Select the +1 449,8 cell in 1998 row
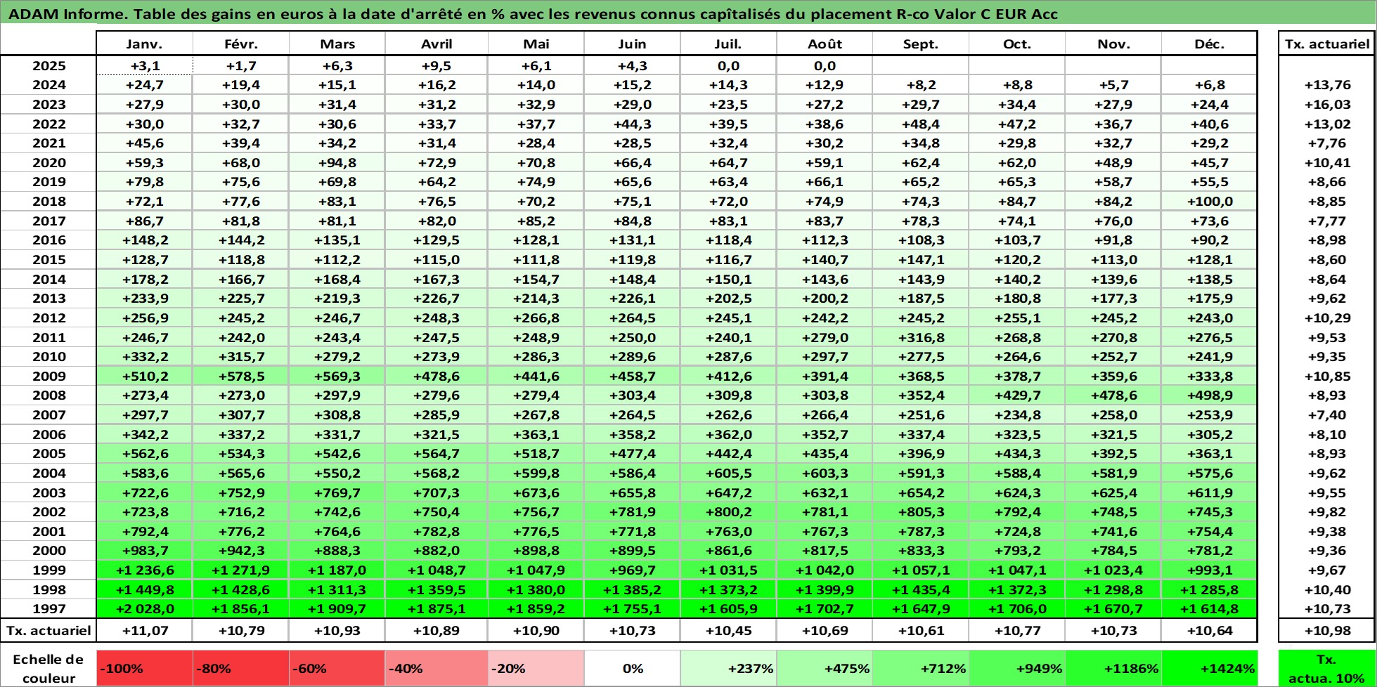This screenshot has width=1377, height=687. [x=144, y=590]
